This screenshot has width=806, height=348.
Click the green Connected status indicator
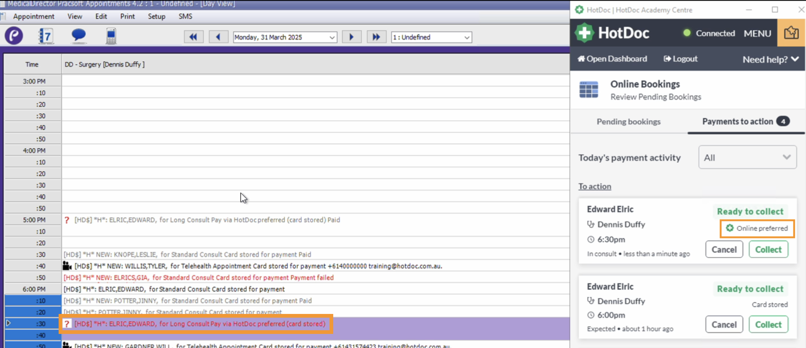tap(687, 33)
